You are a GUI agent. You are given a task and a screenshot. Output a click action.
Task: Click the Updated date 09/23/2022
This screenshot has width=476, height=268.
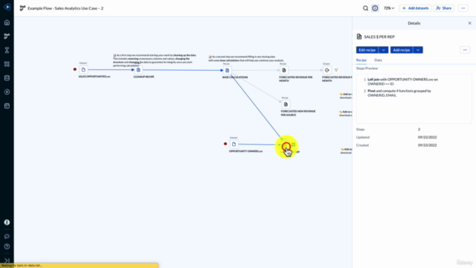tap(427, 137)
